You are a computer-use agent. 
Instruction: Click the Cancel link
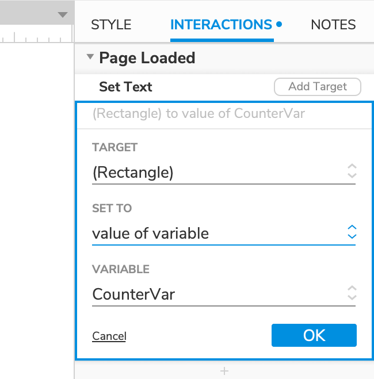109,336
